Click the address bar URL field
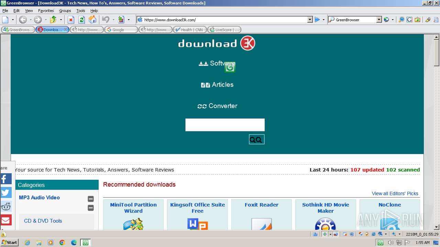 pyautogui.click(x=225, y=20)
